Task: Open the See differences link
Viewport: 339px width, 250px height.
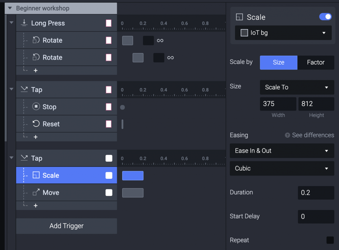Action: pos(313,135)
